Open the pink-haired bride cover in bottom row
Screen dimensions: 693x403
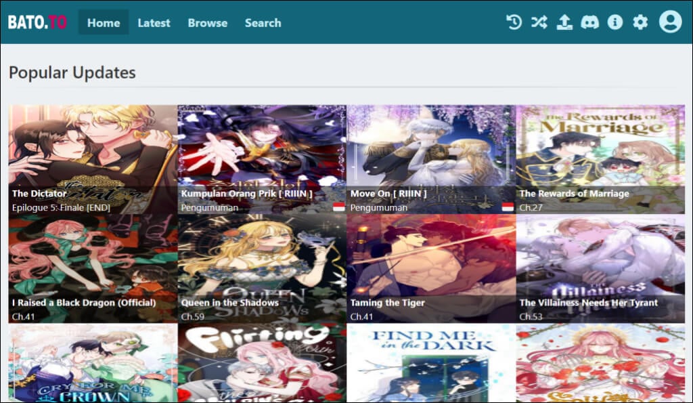pyautogui.click(x=600, y=363)
